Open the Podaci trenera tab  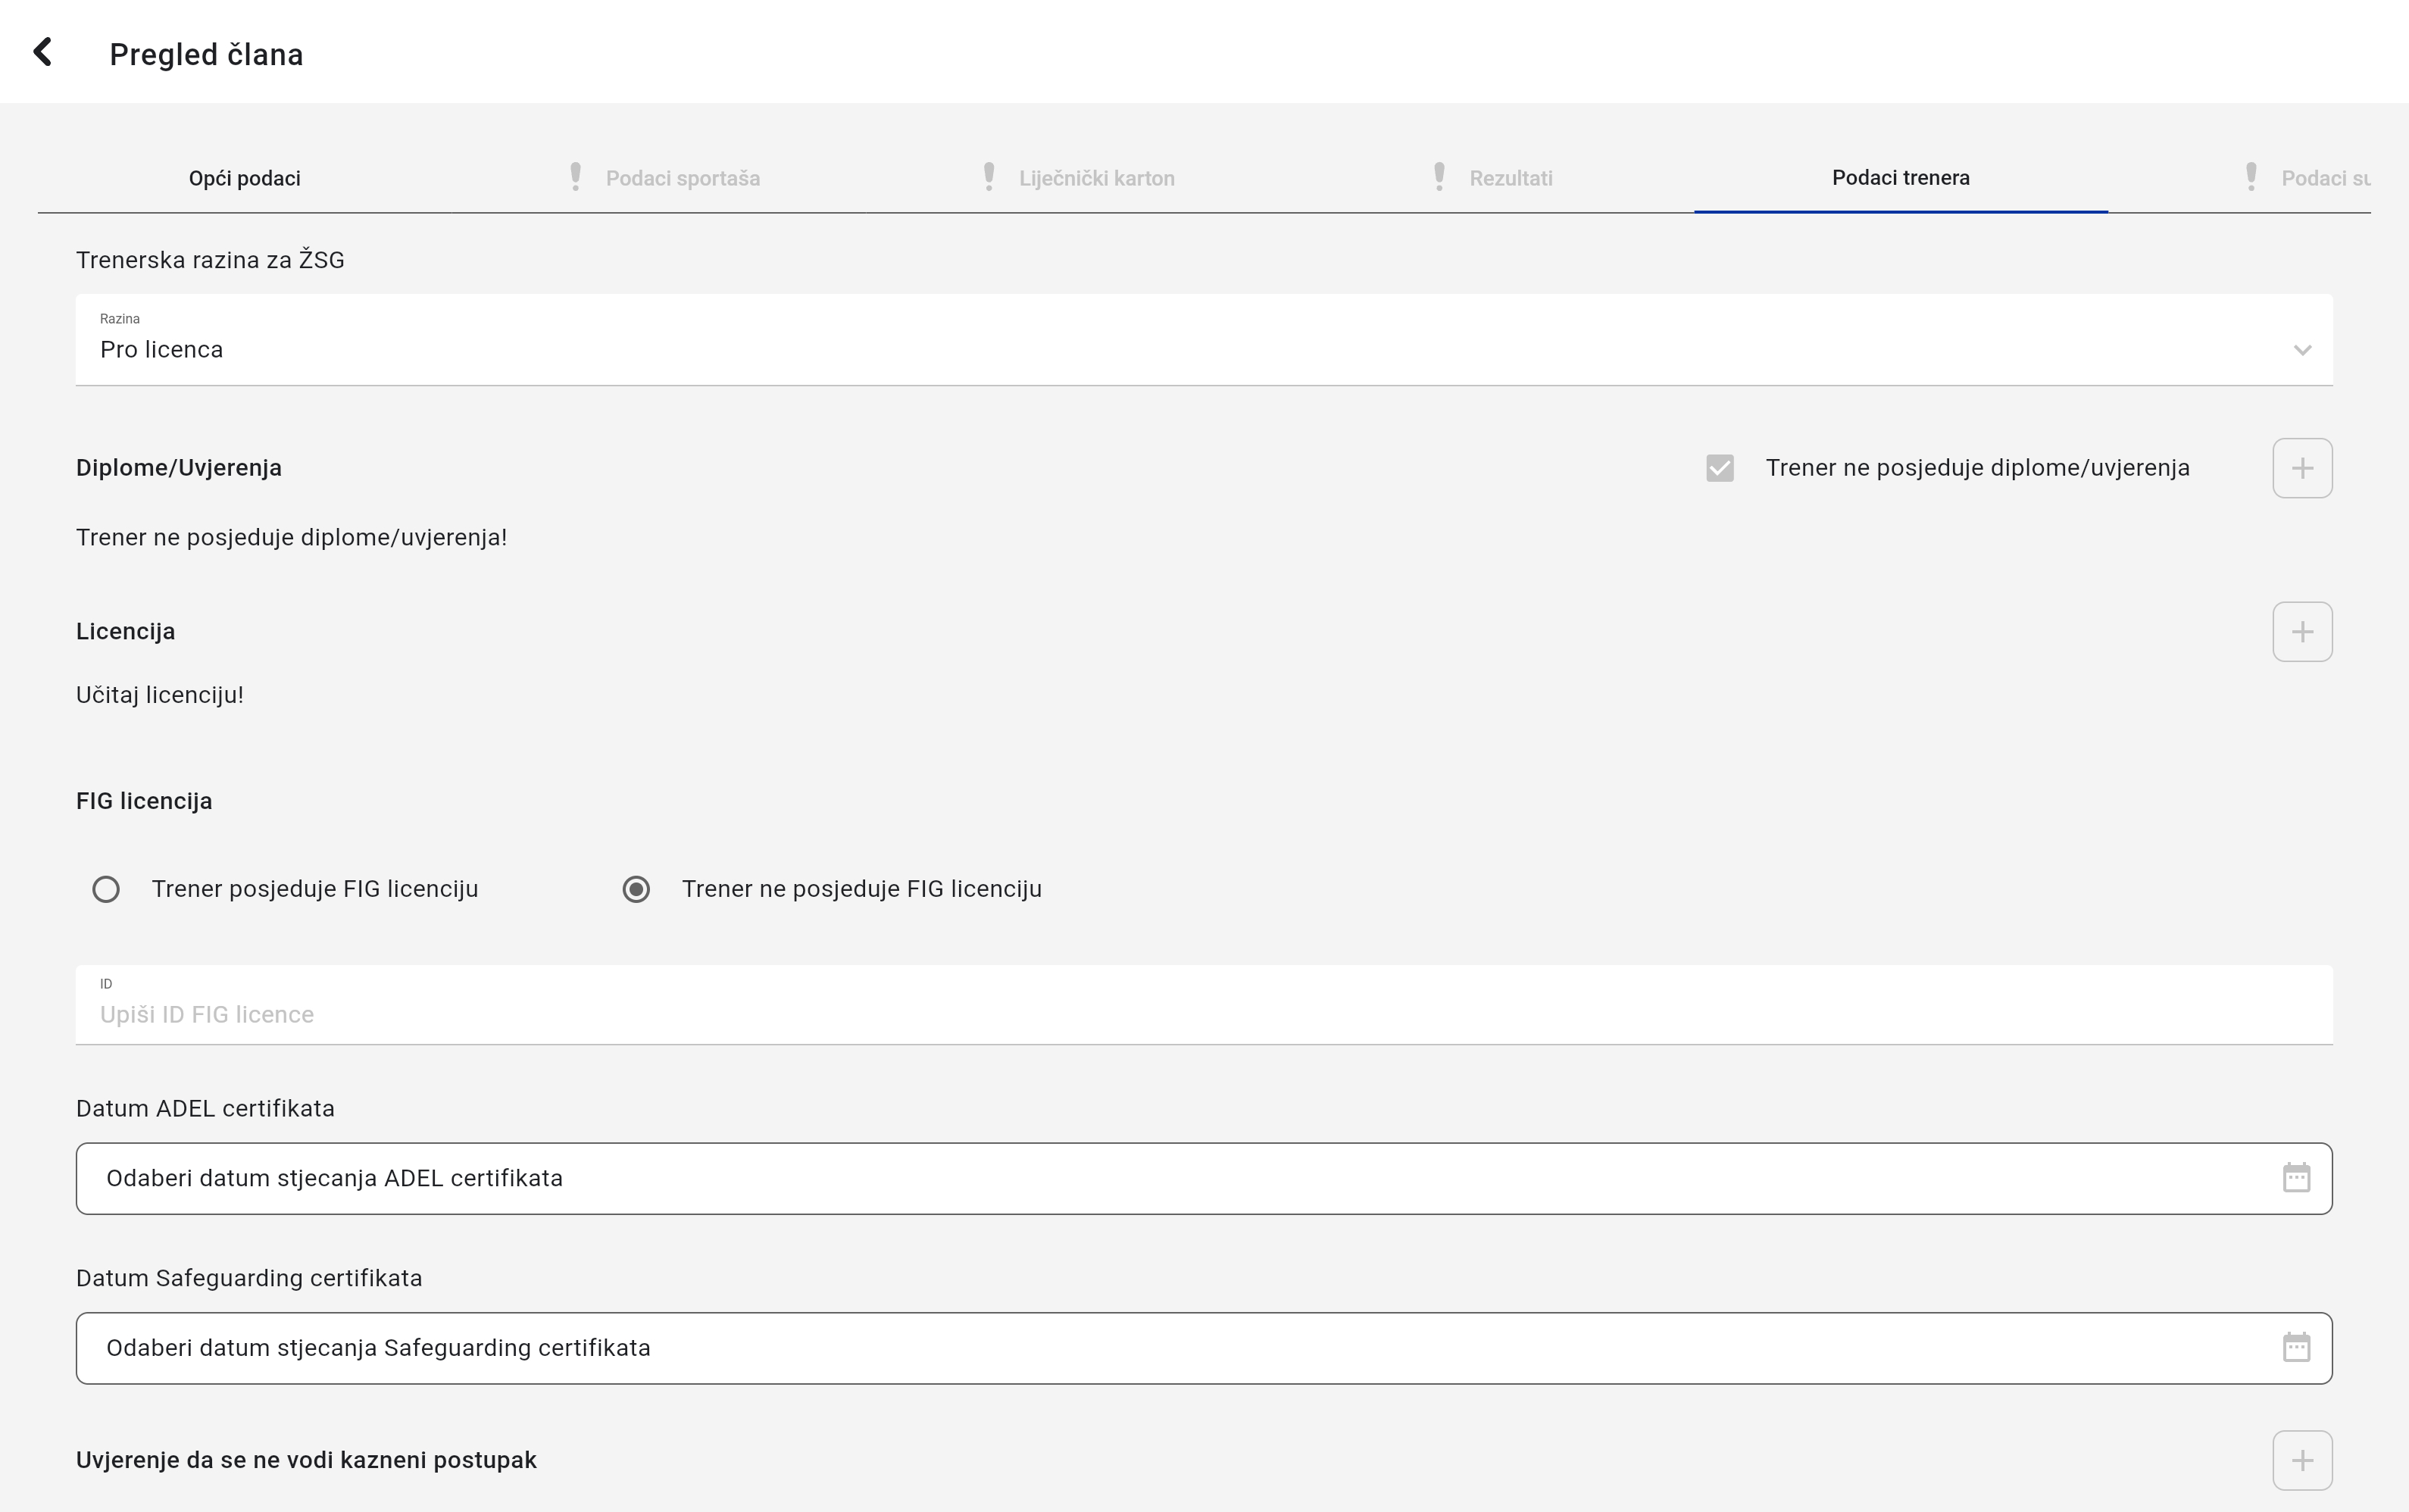click(x=1900, y=178)
